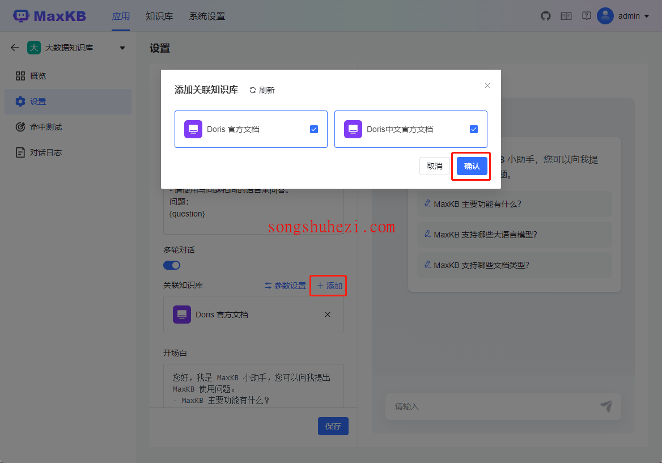Viewport: 662px width, 463px height.
Task: Click suggestion MaxKB 支持哪些文档类型?
Action: [x=515, y=265]
